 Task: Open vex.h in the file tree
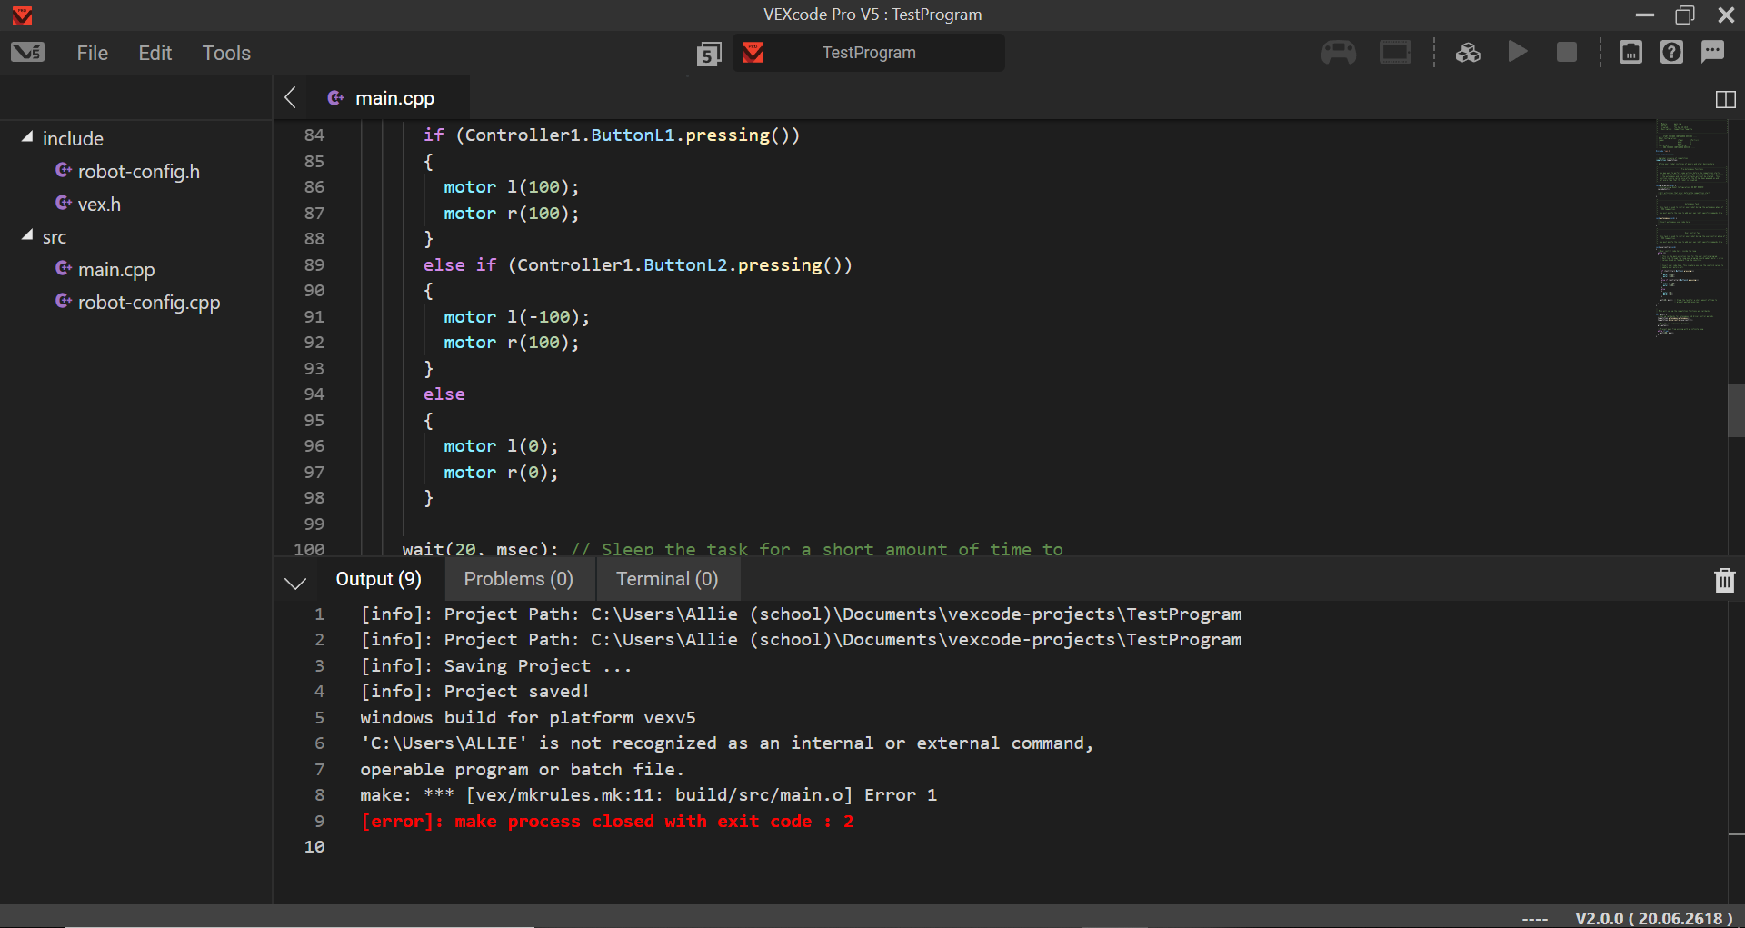pyautogui.click(x=99, y=204)
